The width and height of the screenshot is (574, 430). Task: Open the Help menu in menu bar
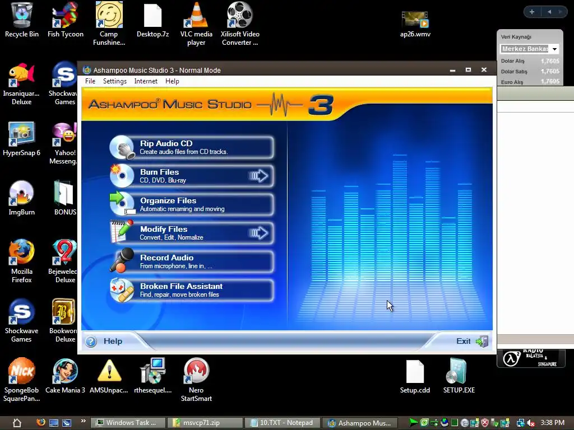(172, 81)
